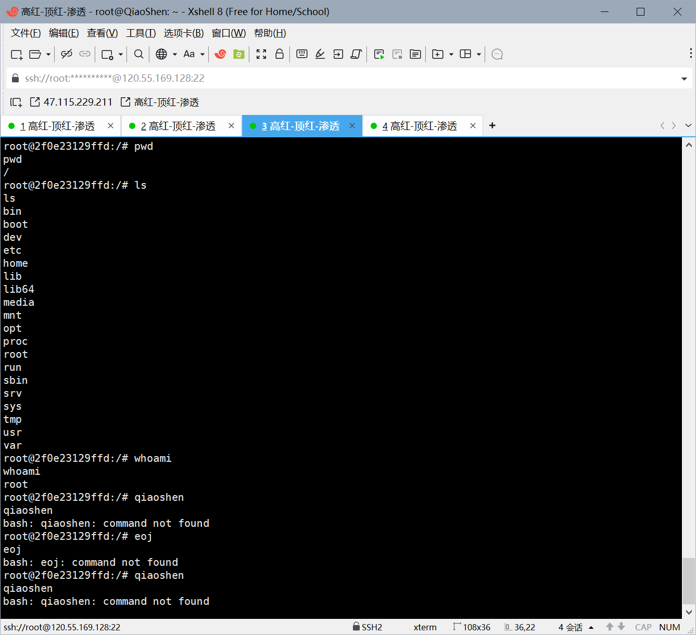Click the New Session icon in toolbar
Screen dimensions: 696x635
point(16,54)
